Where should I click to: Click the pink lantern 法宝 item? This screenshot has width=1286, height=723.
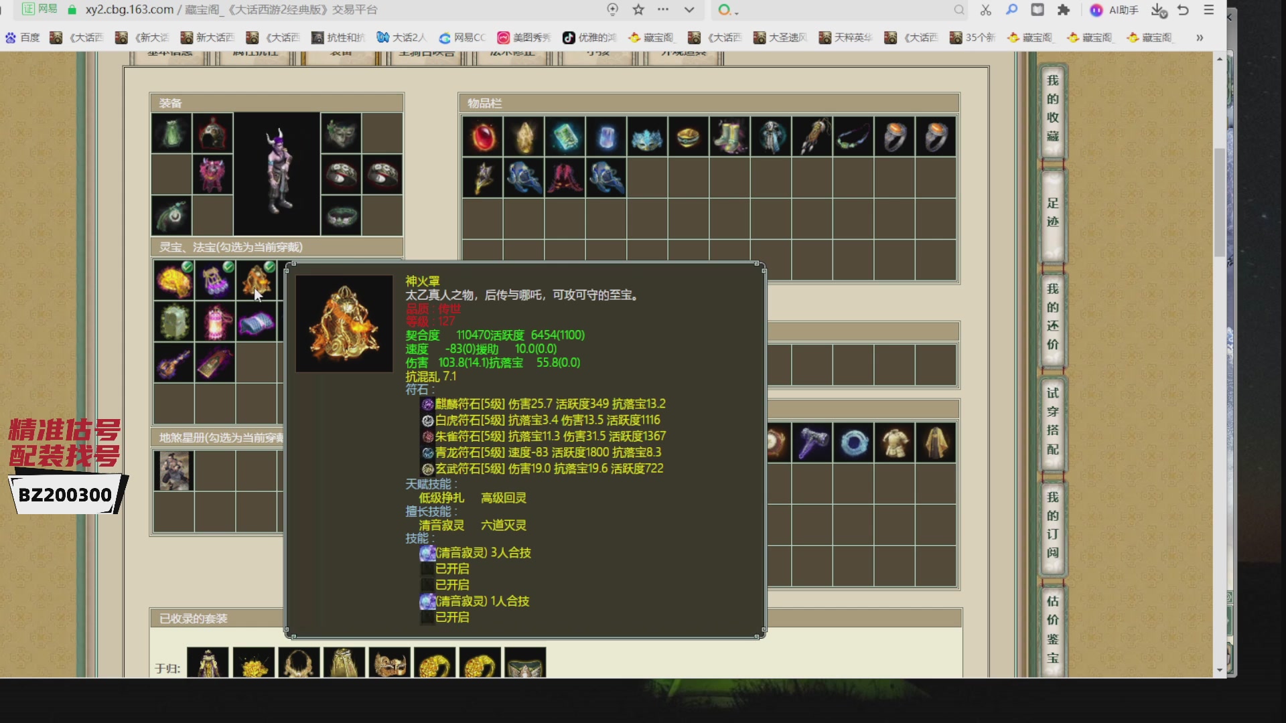pos(215,322)
